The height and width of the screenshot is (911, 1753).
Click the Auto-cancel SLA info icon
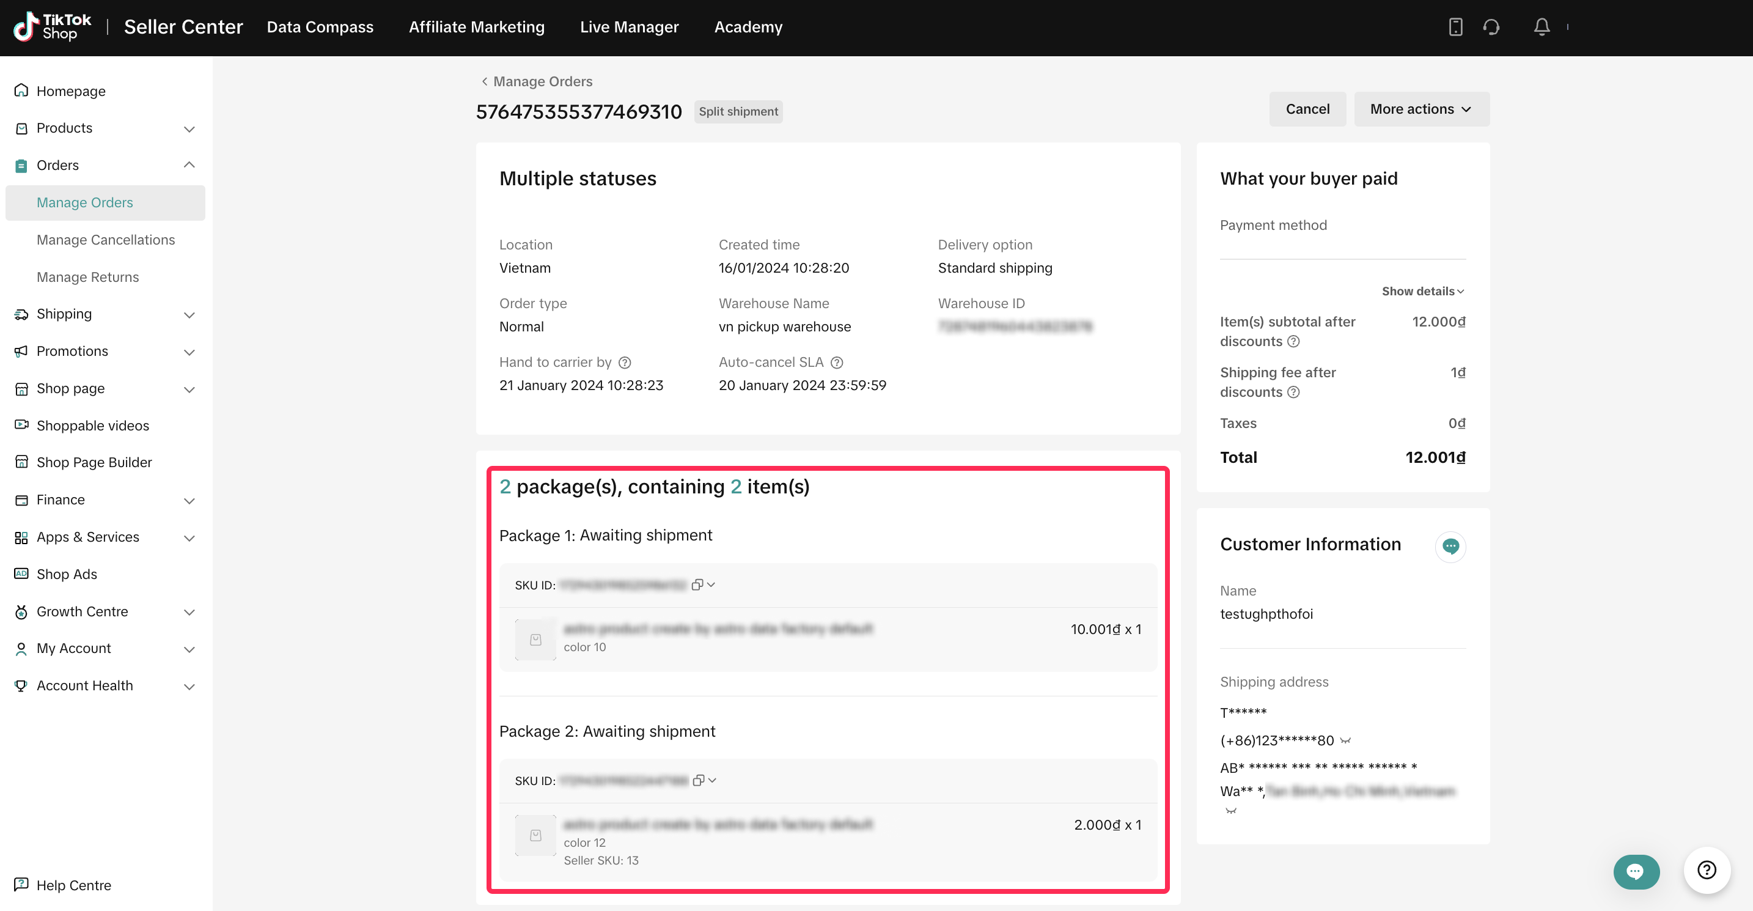pyautogui.click(x=837, y=362)
